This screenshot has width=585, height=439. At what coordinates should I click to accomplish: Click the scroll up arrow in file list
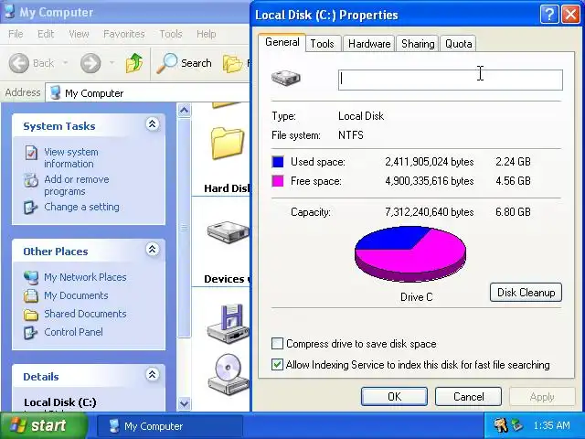[x=184, y=111]
